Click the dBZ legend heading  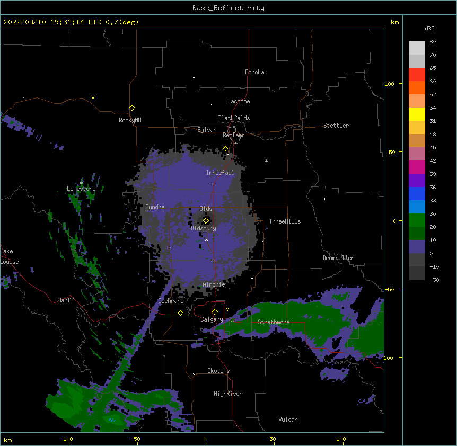click(429, 28)
